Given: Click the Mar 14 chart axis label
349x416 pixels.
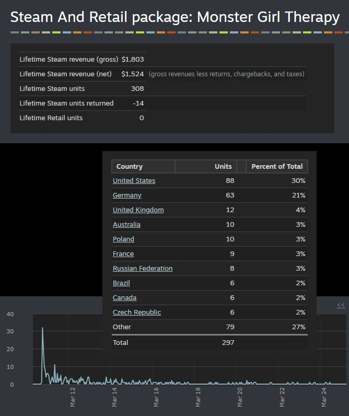Looking at the screenshot, I should [114, 397].
